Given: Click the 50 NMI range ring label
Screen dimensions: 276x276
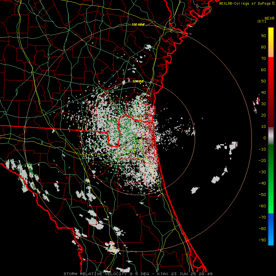Looking at the screenshot, I should pyautogui.click(x=138, y=81).
